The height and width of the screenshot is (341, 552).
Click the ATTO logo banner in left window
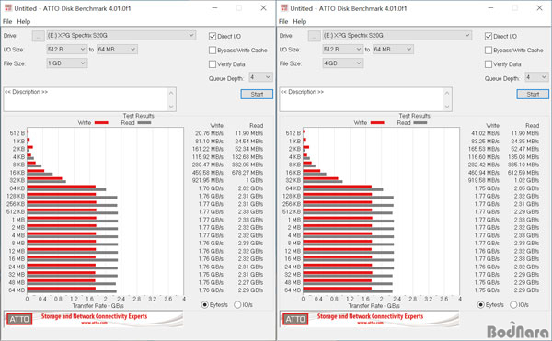93,319
